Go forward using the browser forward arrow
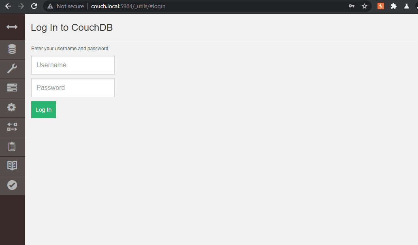This screenshot has height=245, width=418. point(21,6)
